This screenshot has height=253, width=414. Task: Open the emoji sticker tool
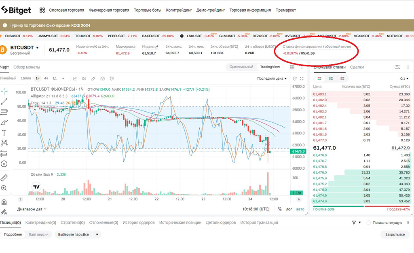4,164
